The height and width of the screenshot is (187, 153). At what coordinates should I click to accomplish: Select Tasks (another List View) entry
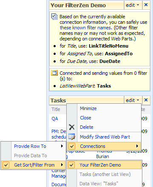click(105, 174)
